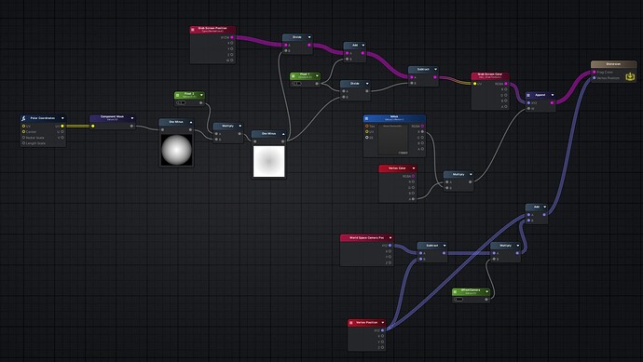
Task: Click the OffsetCamera value input field
Action: point(459,300)
